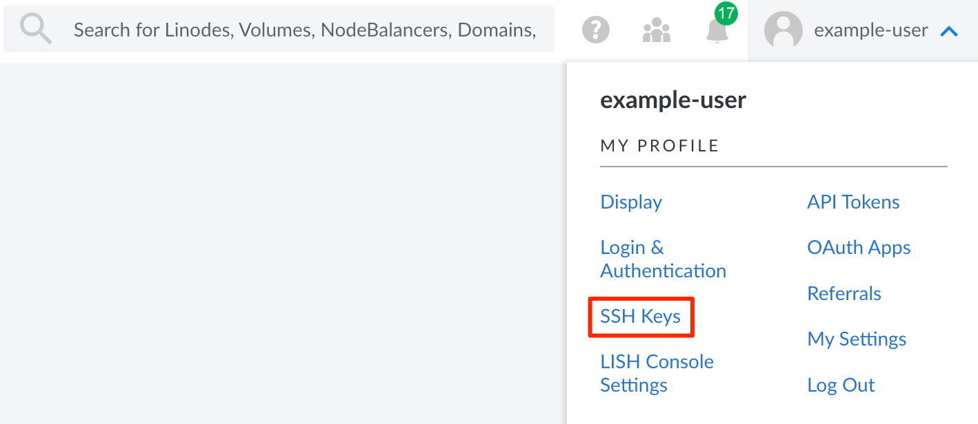
Task: Select the MY PROFILE heading in the menu
Action: click(659, 145)
